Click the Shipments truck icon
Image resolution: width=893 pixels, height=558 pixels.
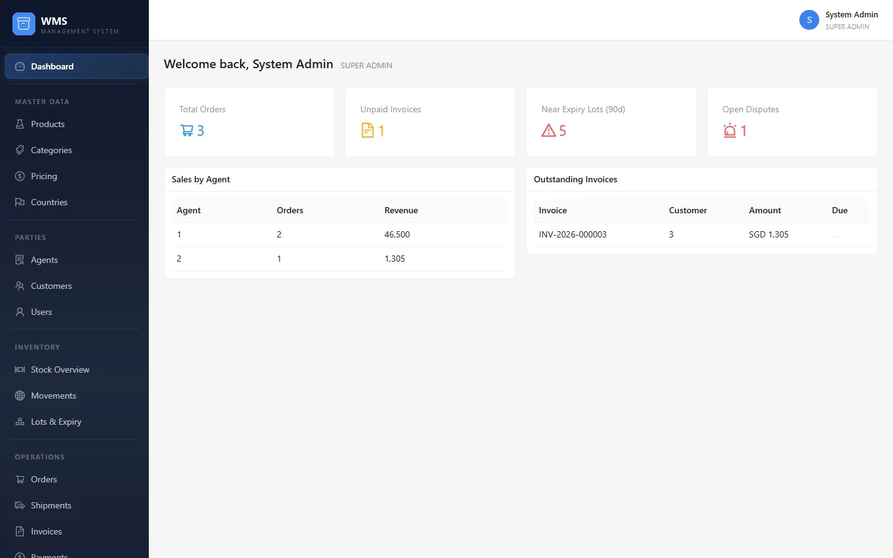20,505
